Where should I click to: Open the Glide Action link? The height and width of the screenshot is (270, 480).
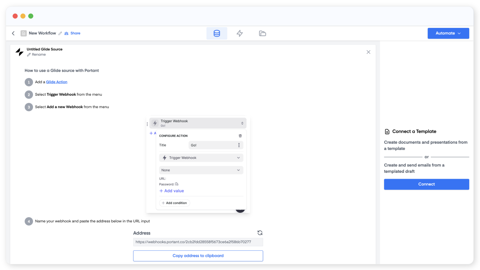click(x=56, y=82)
